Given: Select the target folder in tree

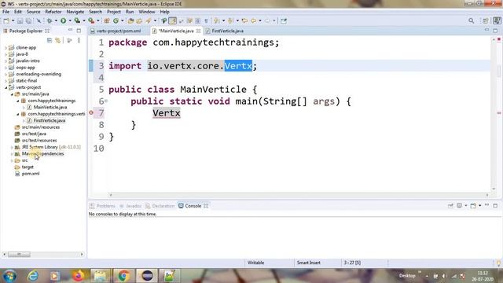Looking at the screenshot, I should [28, 167].
